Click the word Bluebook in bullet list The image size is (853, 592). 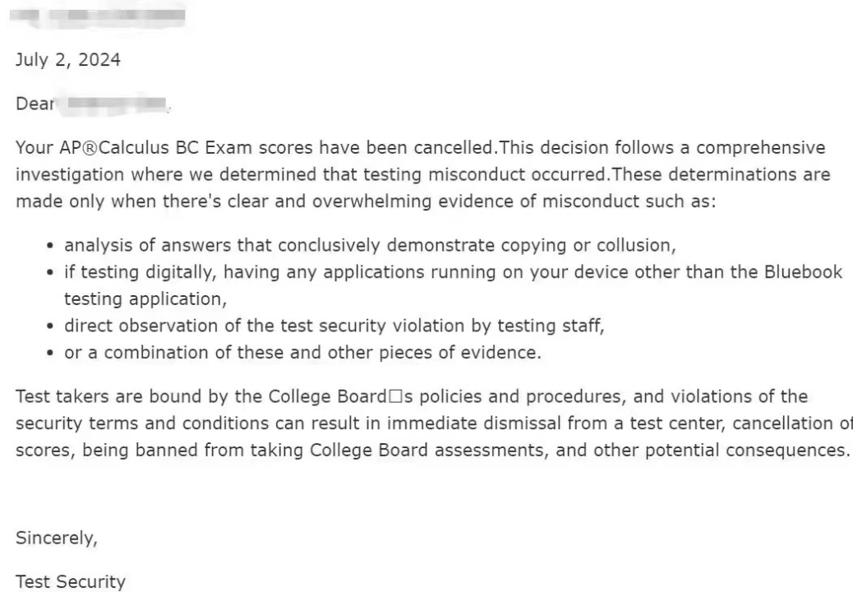coord(803,271)
